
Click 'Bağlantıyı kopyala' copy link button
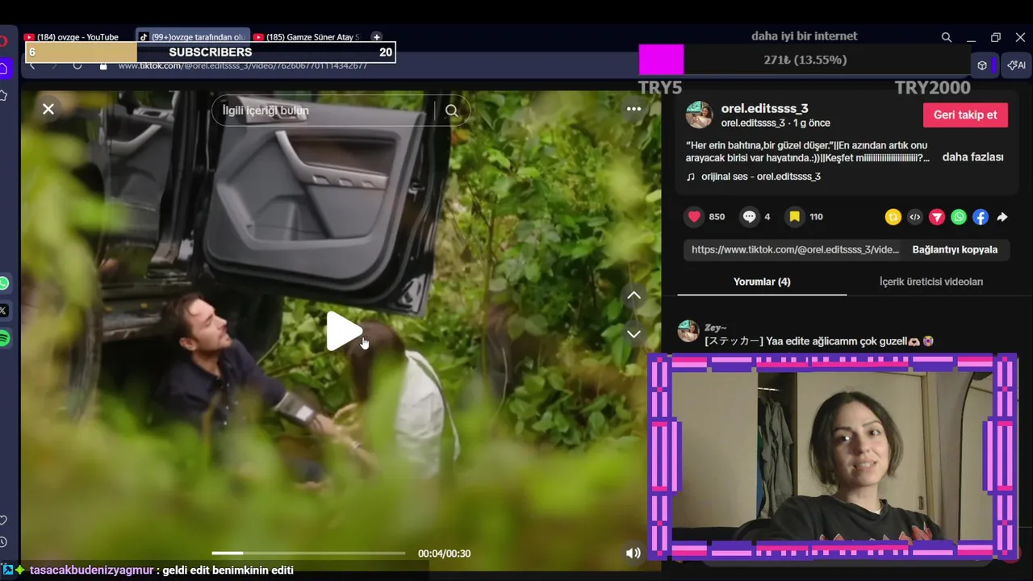(955, 249)
